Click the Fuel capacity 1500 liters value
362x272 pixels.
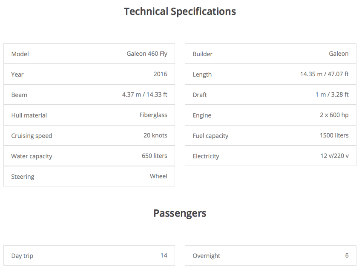[334, 135]
